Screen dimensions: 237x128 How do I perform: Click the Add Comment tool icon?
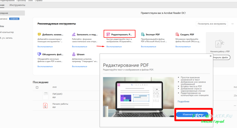coord(39,35)
